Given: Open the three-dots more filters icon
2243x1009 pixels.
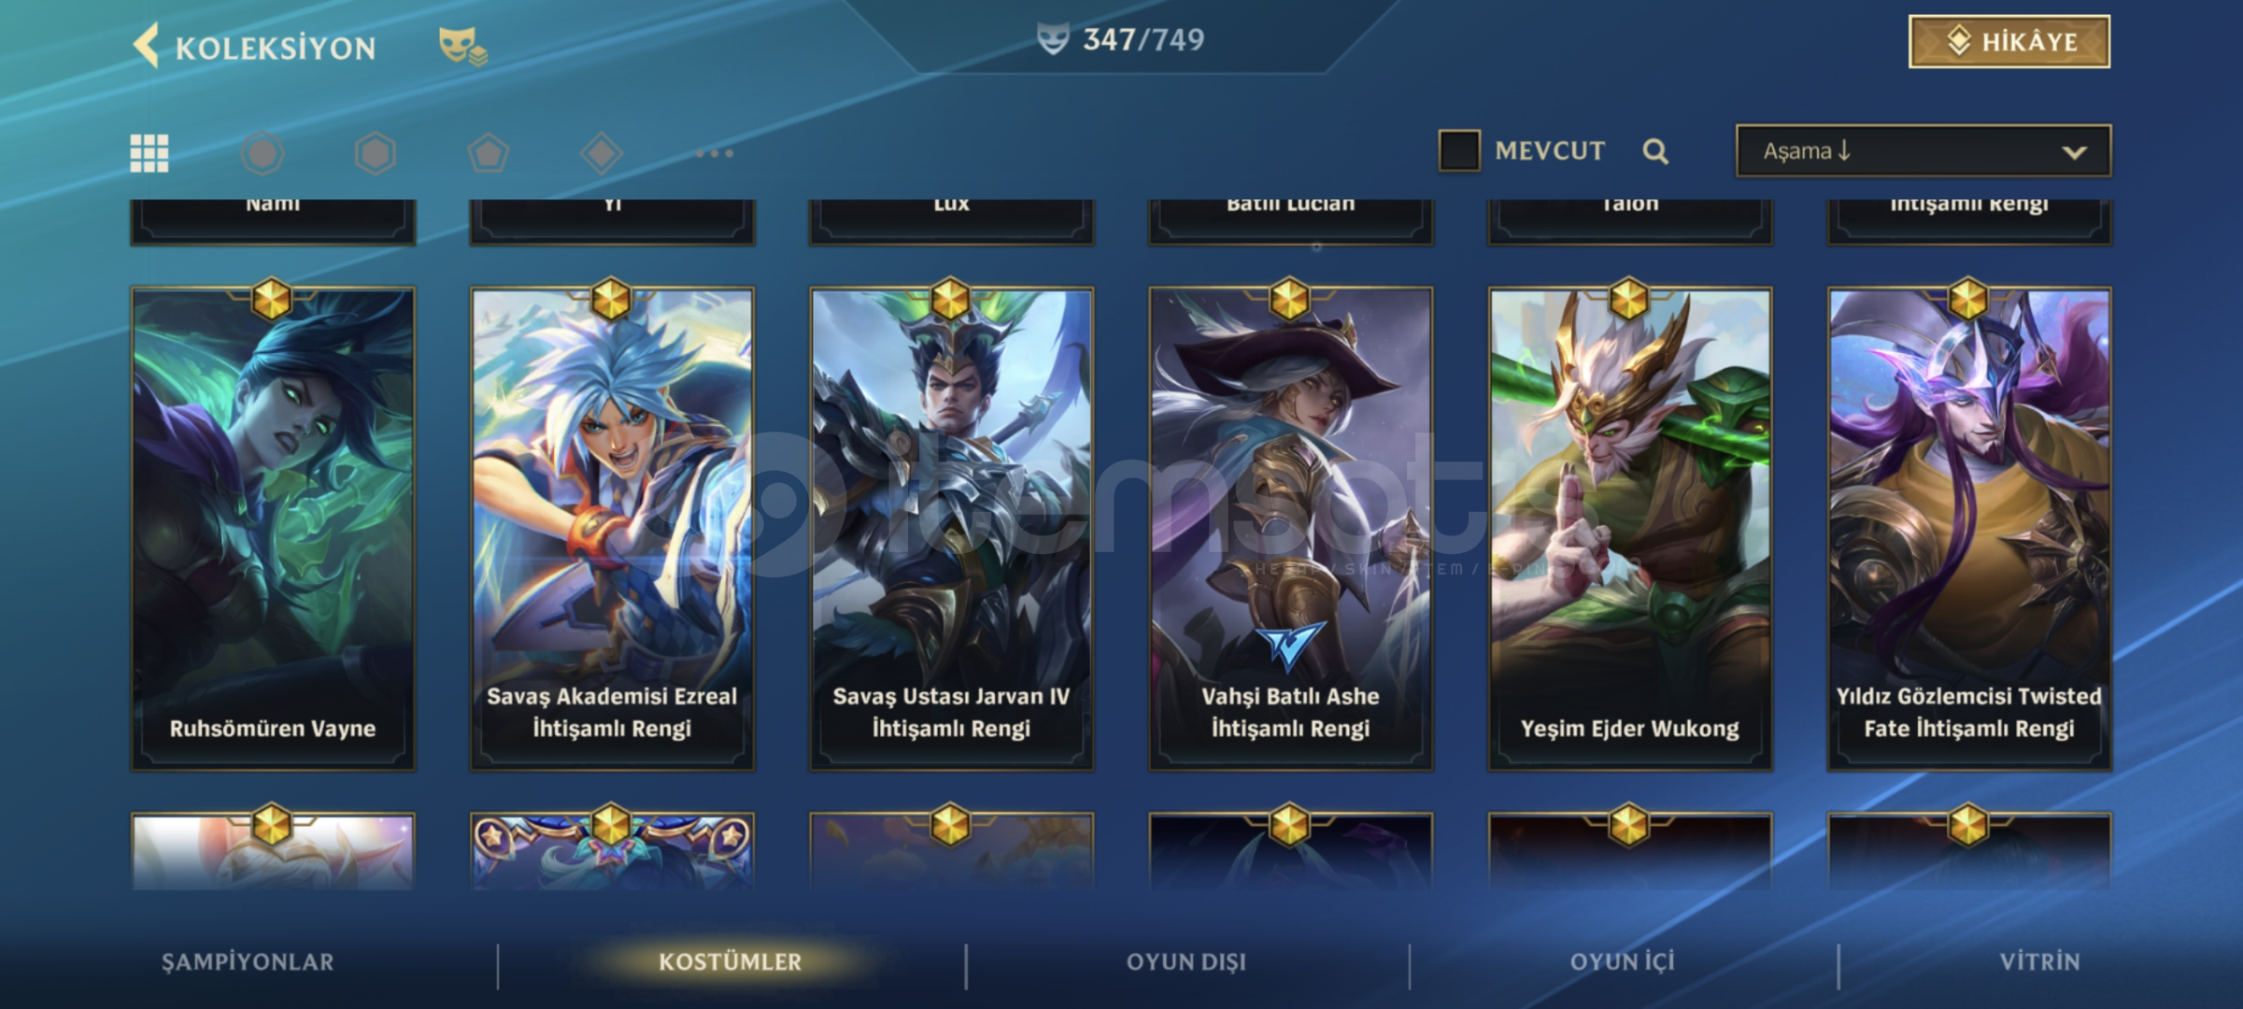Looking at the screenshot, I should 715,153.
